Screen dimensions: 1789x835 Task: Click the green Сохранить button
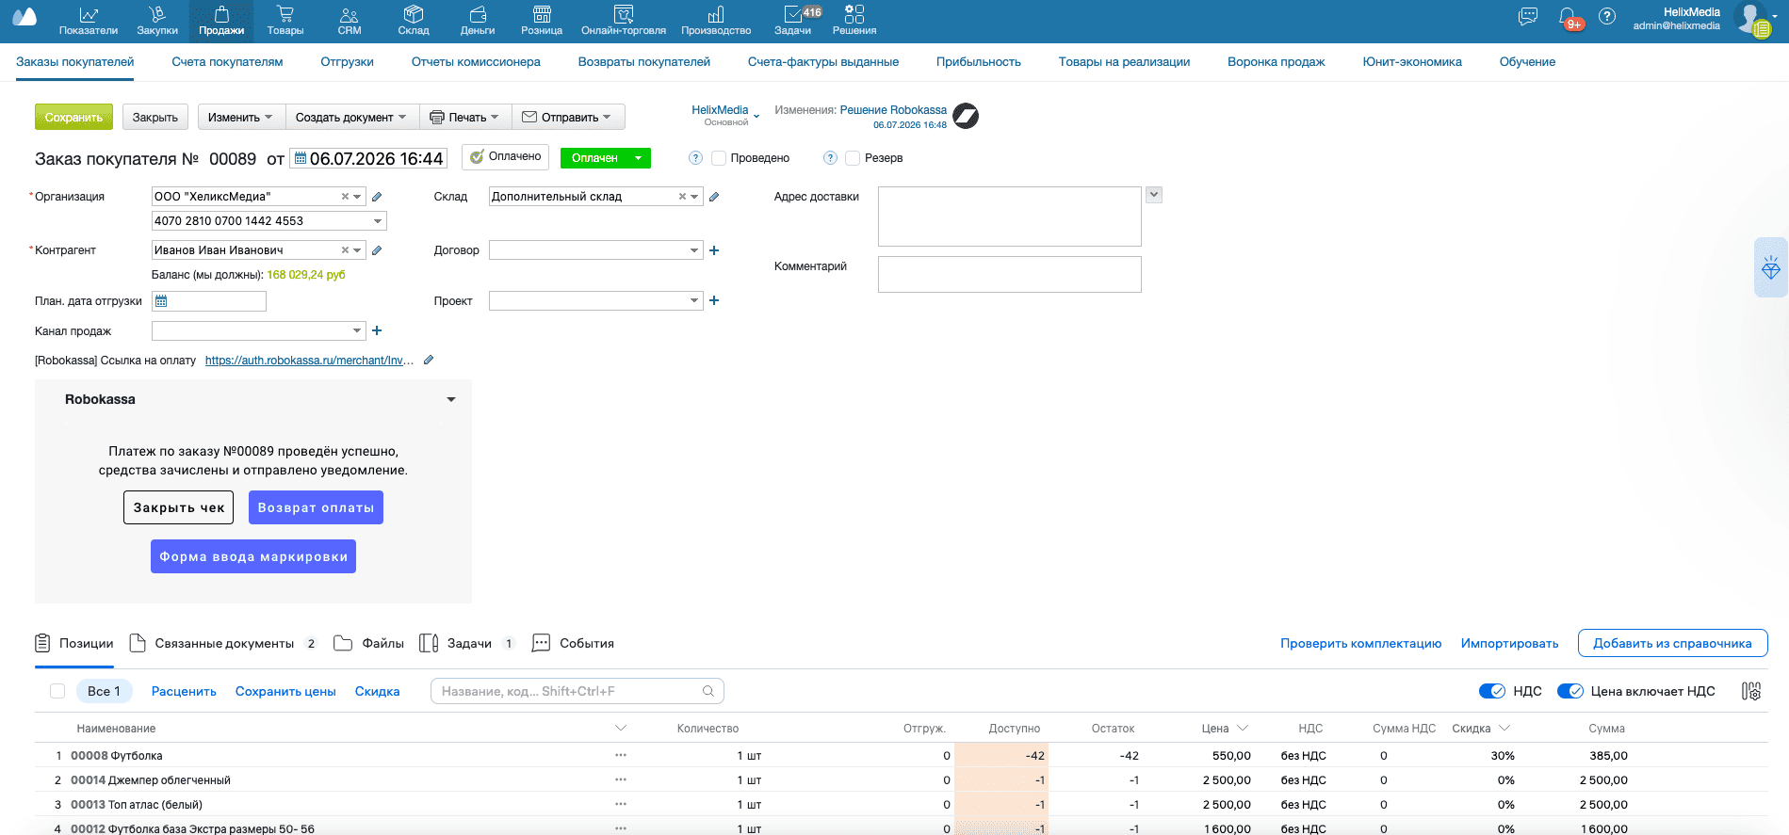point(73,117)
